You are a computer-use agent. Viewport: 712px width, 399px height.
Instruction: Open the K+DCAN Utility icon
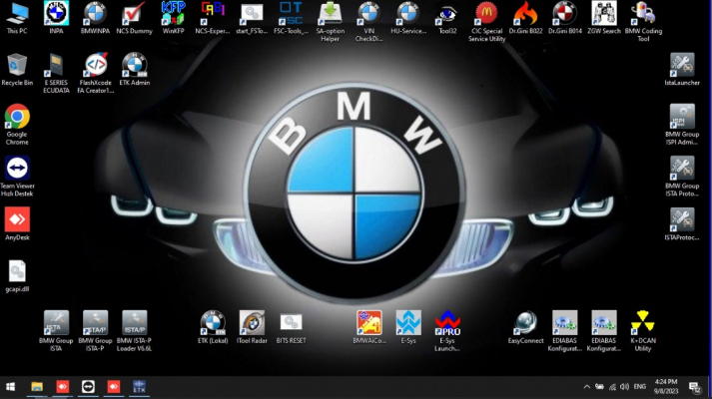click(642, 322)
